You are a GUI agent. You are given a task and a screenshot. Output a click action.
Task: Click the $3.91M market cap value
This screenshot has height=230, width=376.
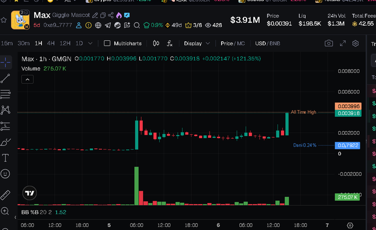tap(245, 20)
